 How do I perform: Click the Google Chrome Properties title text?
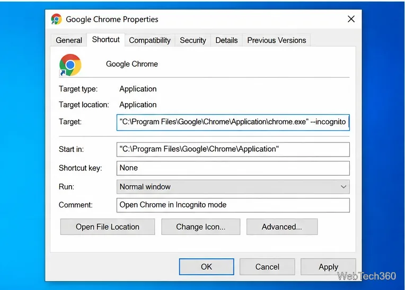click(x=112, y=20)
